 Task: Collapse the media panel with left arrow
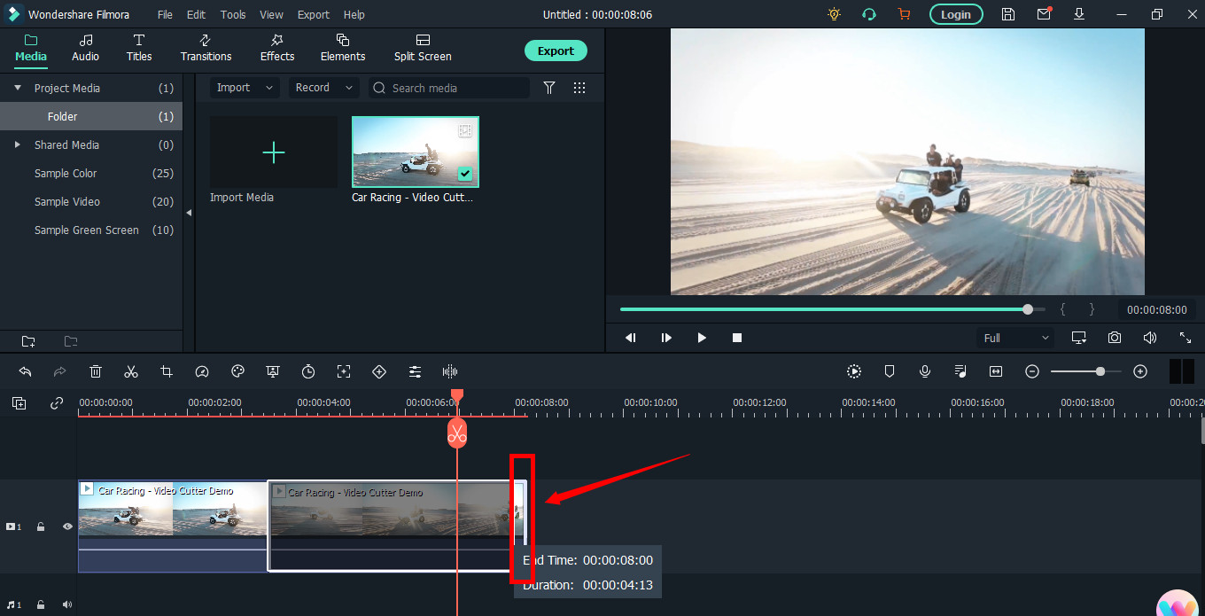[x=188, y=214]
